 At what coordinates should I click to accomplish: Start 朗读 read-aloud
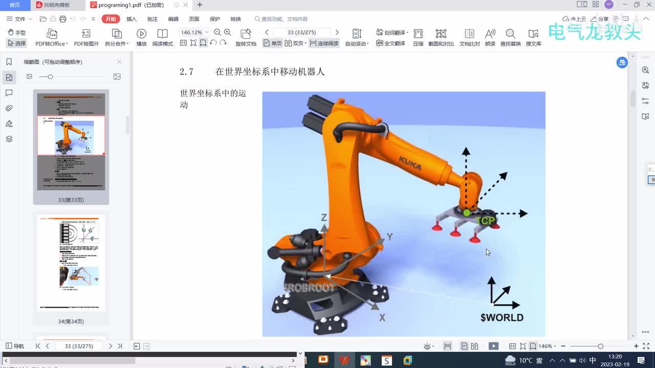pos(490,38)
